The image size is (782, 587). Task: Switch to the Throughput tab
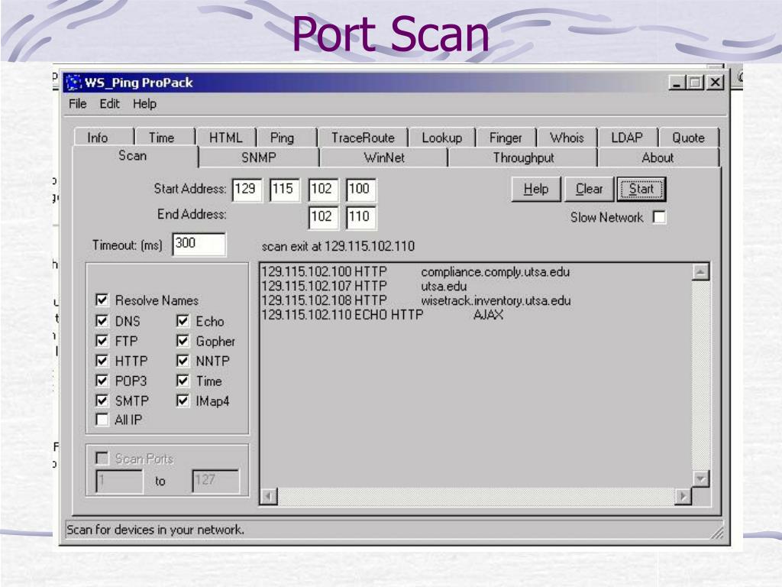tap(523, 157)
